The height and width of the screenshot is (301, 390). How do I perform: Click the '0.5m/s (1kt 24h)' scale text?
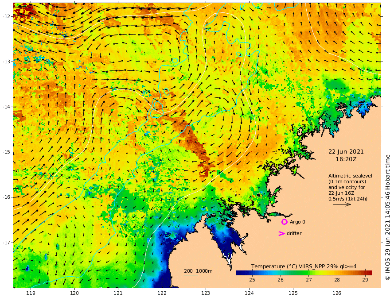[348, 199]
